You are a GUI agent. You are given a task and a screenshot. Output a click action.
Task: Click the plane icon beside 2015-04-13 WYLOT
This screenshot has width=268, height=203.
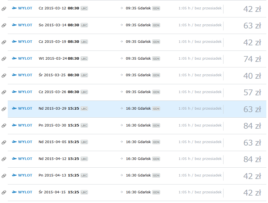click(x=14, y=175)
